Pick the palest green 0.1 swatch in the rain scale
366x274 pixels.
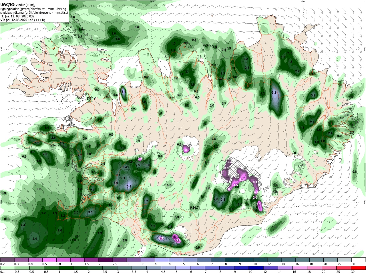coord(7,268)
